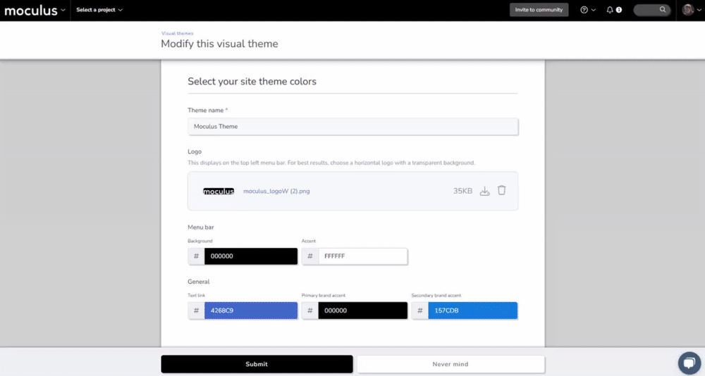
Task: Pick the Menu bar Background color field
Action: pyautogui.click(x=250, y=256)
